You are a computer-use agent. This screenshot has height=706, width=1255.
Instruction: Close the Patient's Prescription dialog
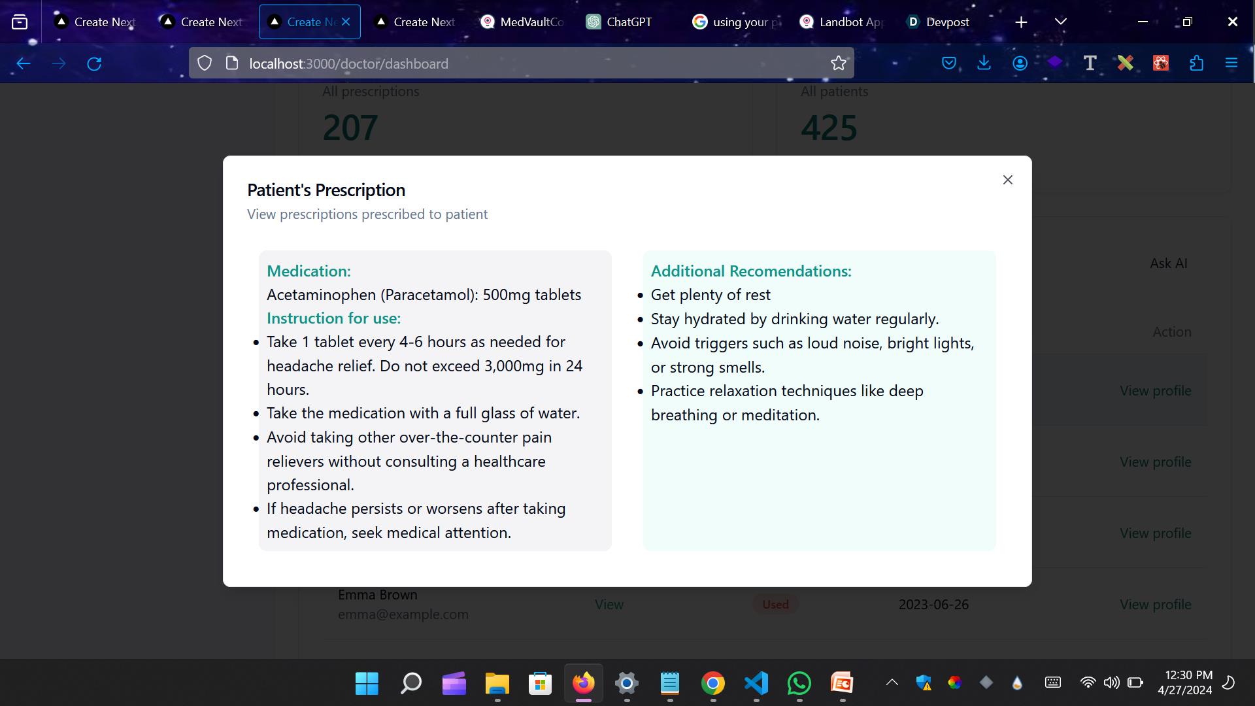pyautogui.click(x=1007, y=180)
